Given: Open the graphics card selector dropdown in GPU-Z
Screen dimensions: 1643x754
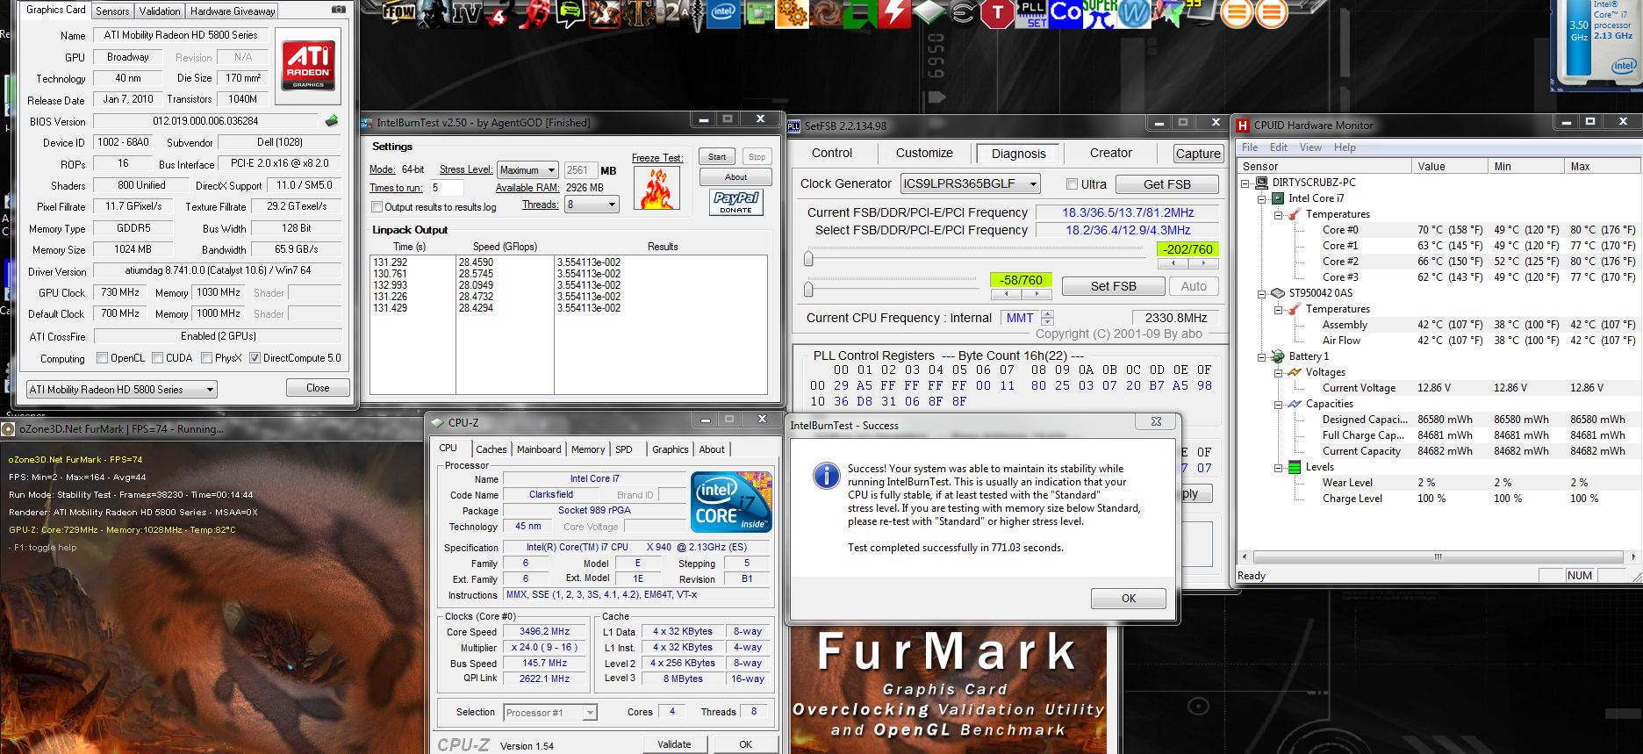Looking at the screenshot, I should coord(122,390).
